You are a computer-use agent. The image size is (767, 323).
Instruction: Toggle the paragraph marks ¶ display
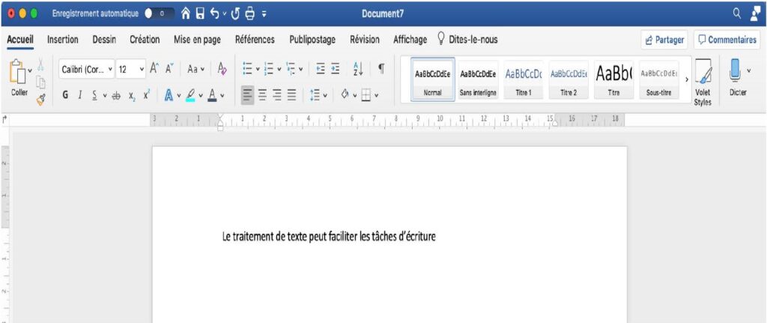[381, 69]
